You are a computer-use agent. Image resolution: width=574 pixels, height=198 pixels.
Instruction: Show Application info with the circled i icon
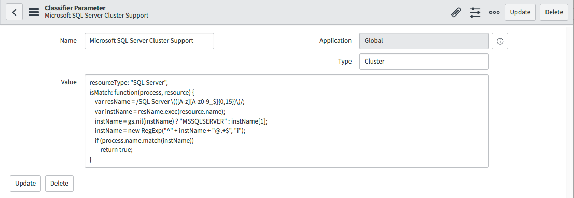pos(500,41)
